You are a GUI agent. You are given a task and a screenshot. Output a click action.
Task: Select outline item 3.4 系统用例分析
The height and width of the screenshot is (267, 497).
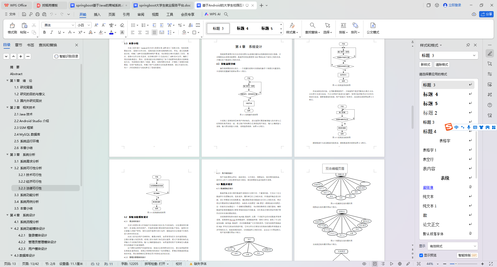coord(27,202)
